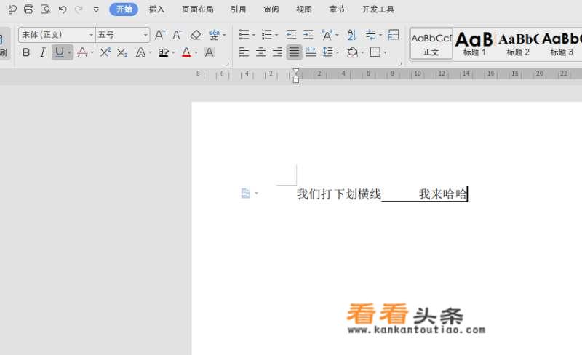Select Justify paragraph alignment
582x355 pixels.
point(294,52)
